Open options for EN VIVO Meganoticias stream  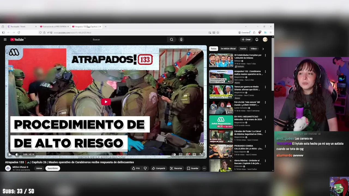tap(265, 117)
